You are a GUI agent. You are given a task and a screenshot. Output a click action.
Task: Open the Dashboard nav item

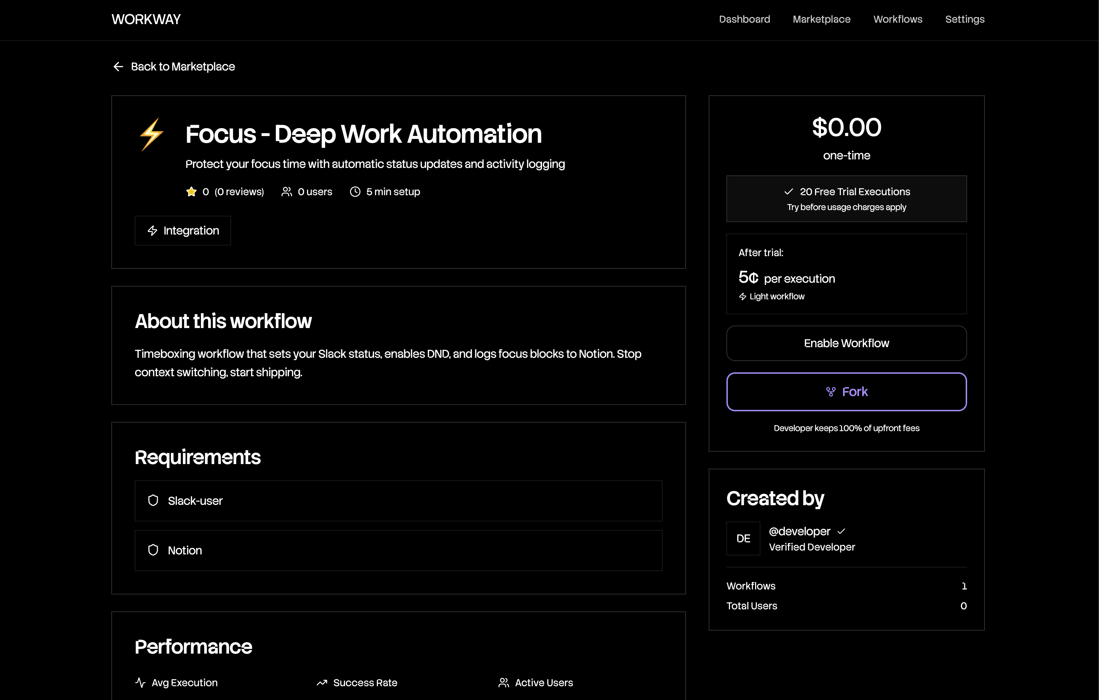tap(744, 19)
